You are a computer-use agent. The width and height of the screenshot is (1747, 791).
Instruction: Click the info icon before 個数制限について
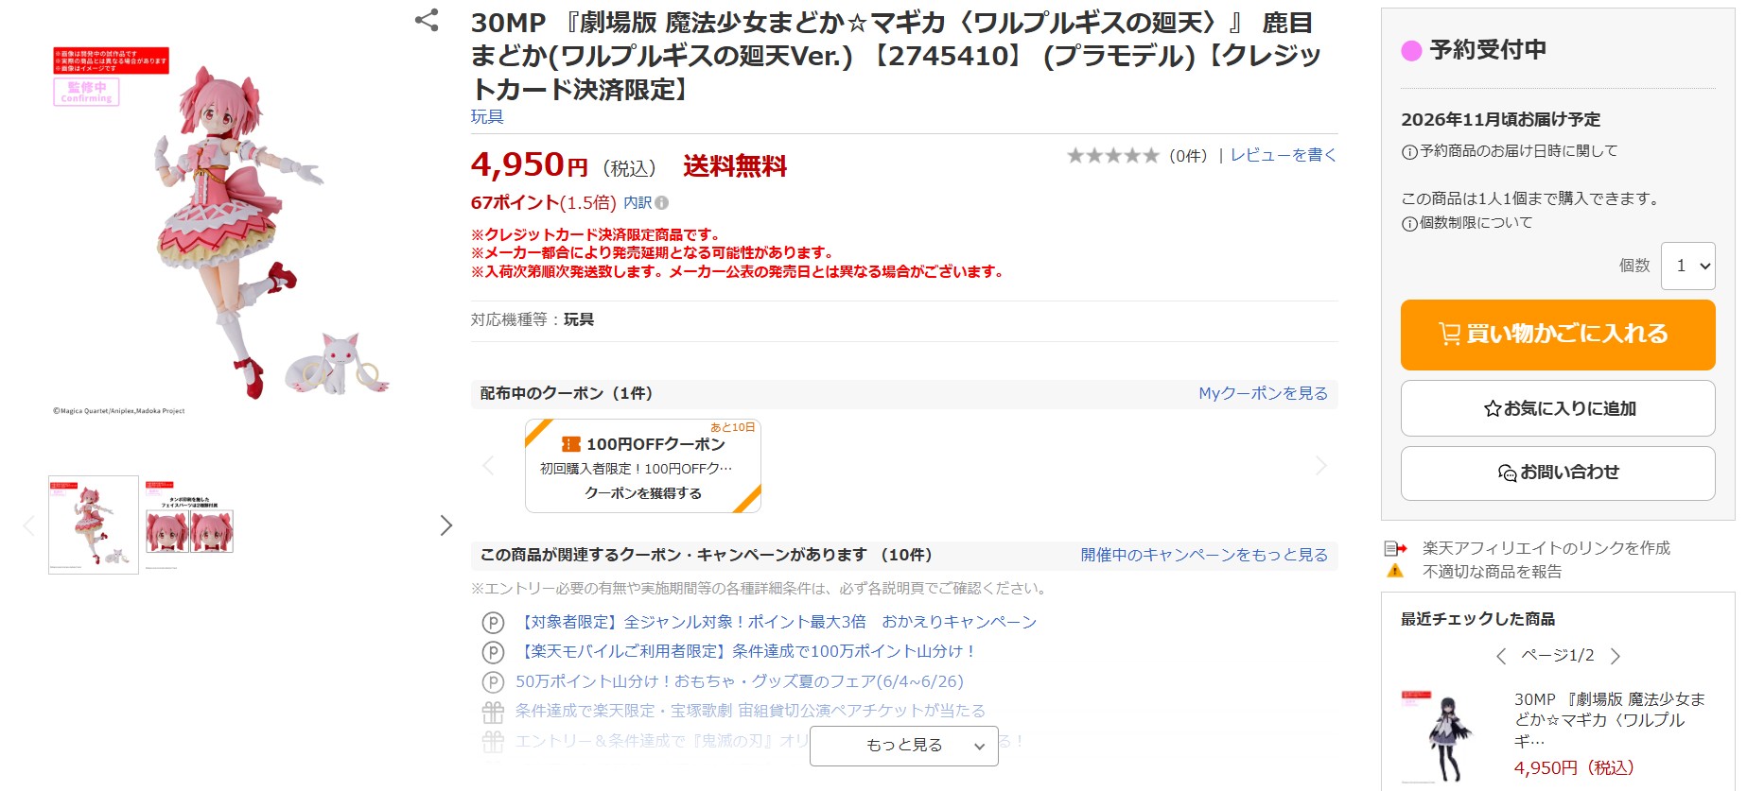[x=1409, y=224]
